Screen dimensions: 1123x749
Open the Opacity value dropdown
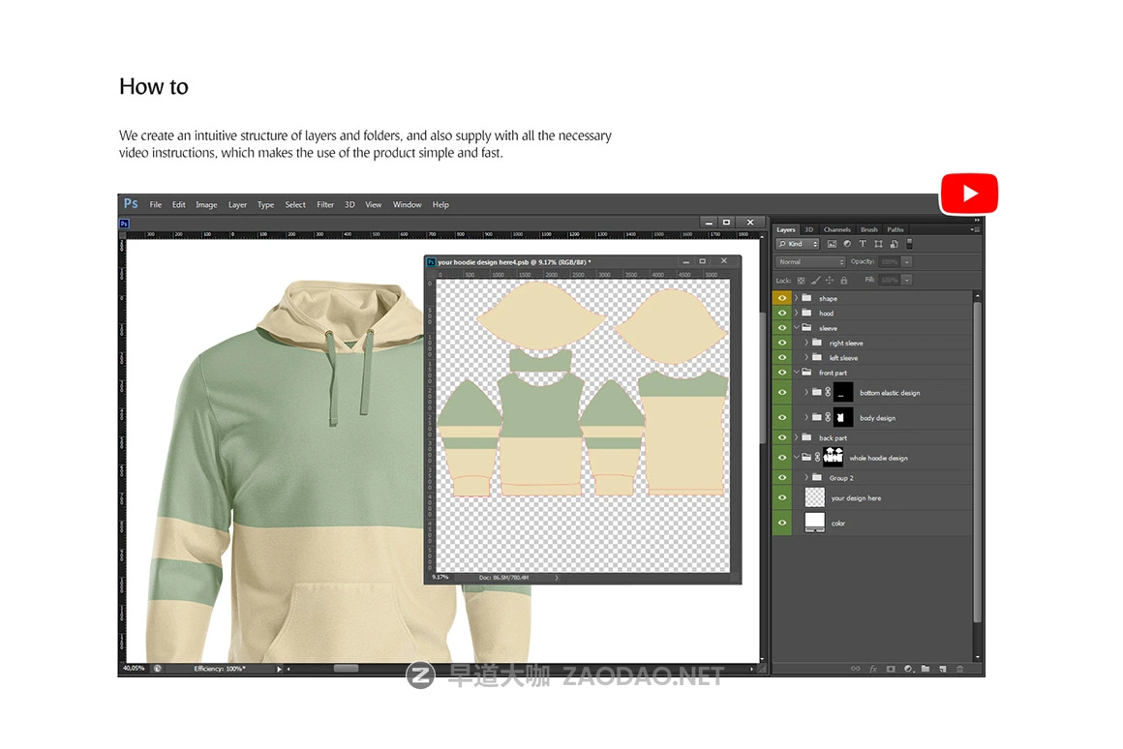tap(905, 261)
